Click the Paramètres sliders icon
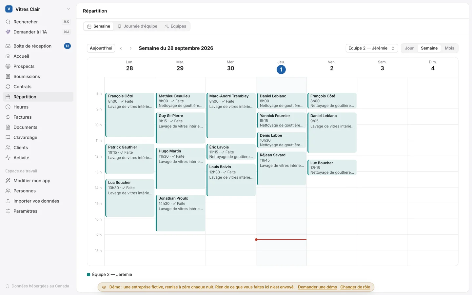The width and height of the screenshot is (472, 295). (8, 211)
